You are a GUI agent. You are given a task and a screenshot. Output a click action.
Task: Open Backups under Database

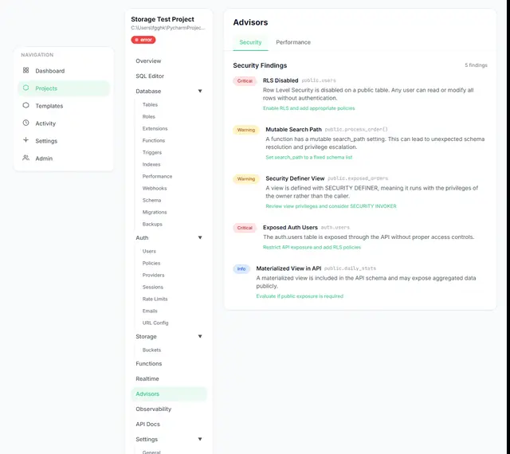[152, 225]
